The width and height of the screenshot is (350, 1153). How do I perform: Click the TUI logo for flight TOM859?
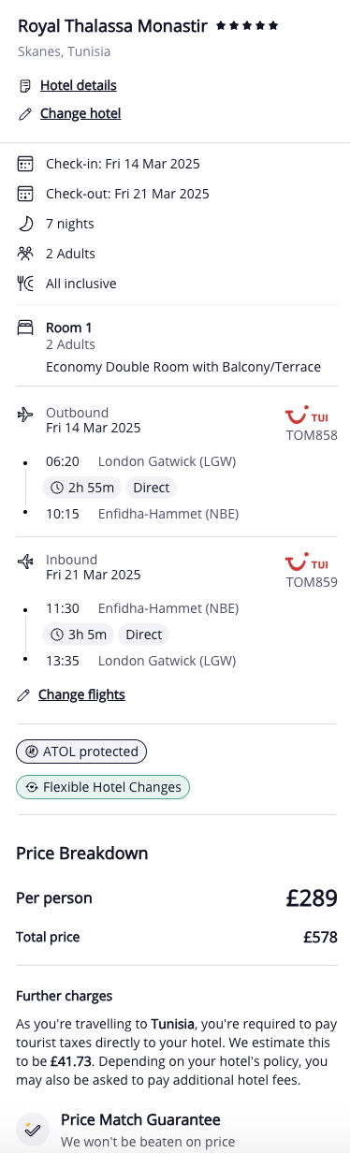[x=307, y=562]
